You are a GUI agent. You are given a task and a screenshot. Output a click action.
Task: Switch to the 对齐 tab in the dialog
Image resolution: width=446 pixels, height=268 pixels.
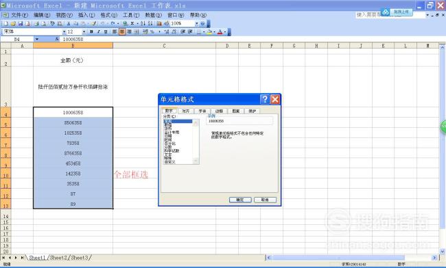pos(186,111)
